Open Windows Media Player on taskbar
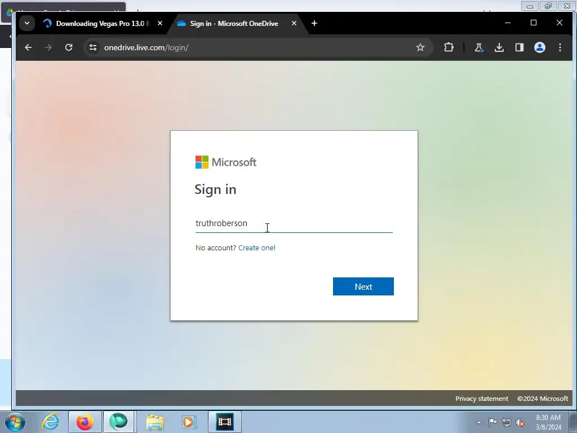Image resolution: width=577 pixels, height=433 pixels. pyautogui.click(x=189, y=422)
